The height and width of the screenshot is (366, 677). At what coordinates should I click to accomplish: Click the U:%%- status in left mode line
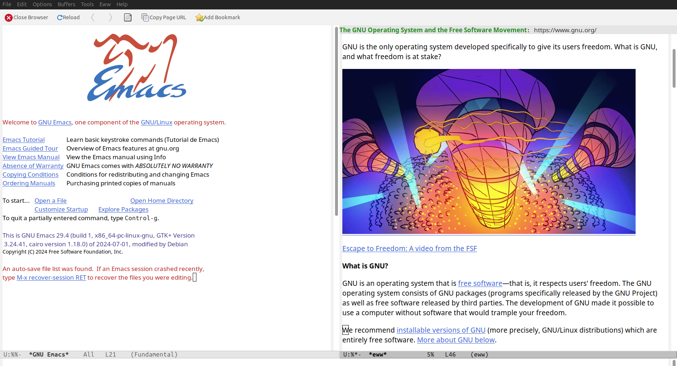point(12,354)
